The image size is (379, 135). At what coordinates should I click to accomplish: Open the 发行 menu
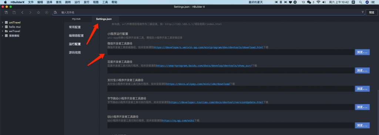pos(87,2)
